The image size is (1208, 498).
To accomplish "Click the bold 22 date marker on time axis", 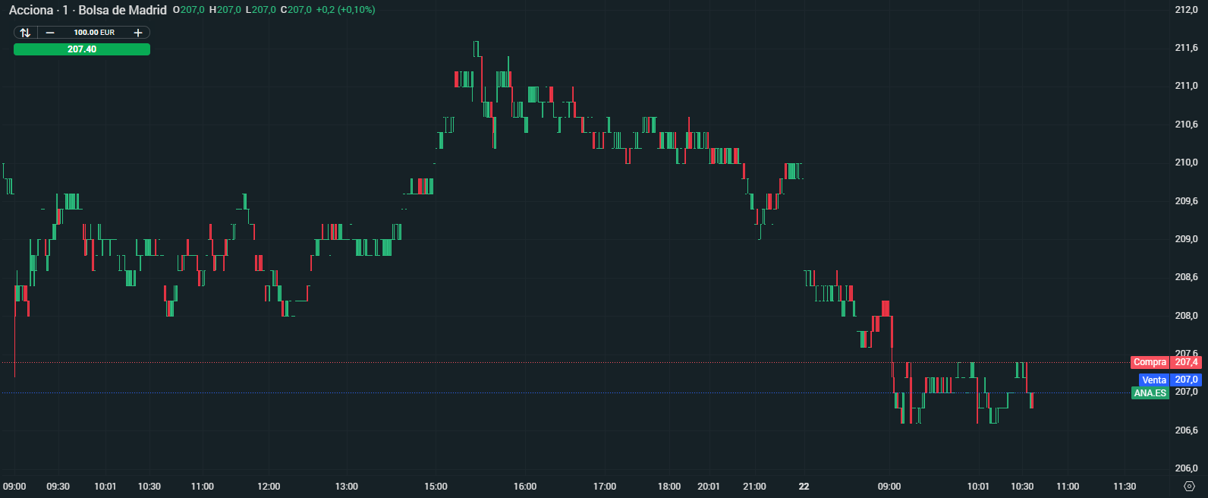I will (804, 487).
